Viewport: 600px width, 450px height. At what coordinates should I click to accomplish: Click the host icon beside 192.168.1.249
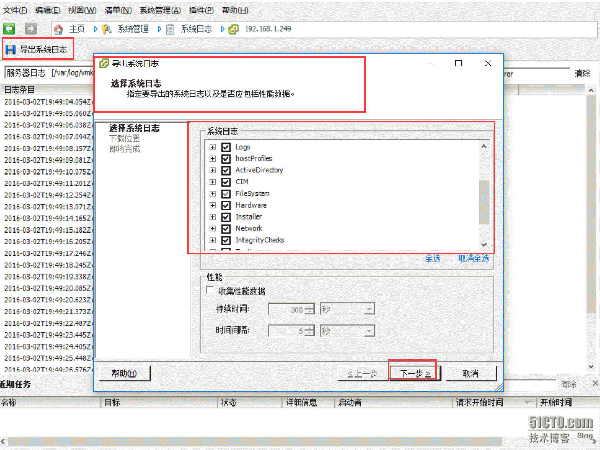coord(233,29)
